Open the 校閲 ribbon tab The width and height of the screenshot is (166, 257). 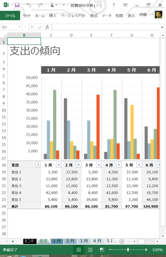119,16
